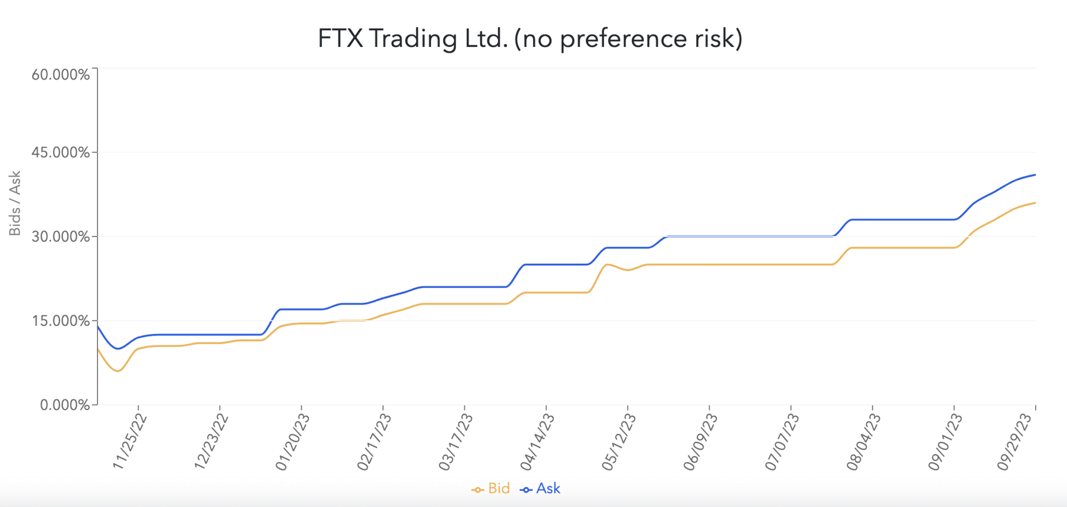Image resolution: width=1067 pixels, height=507 pixels.
Task: Click the 15.000% y-axis label
Action: point(60,321)
